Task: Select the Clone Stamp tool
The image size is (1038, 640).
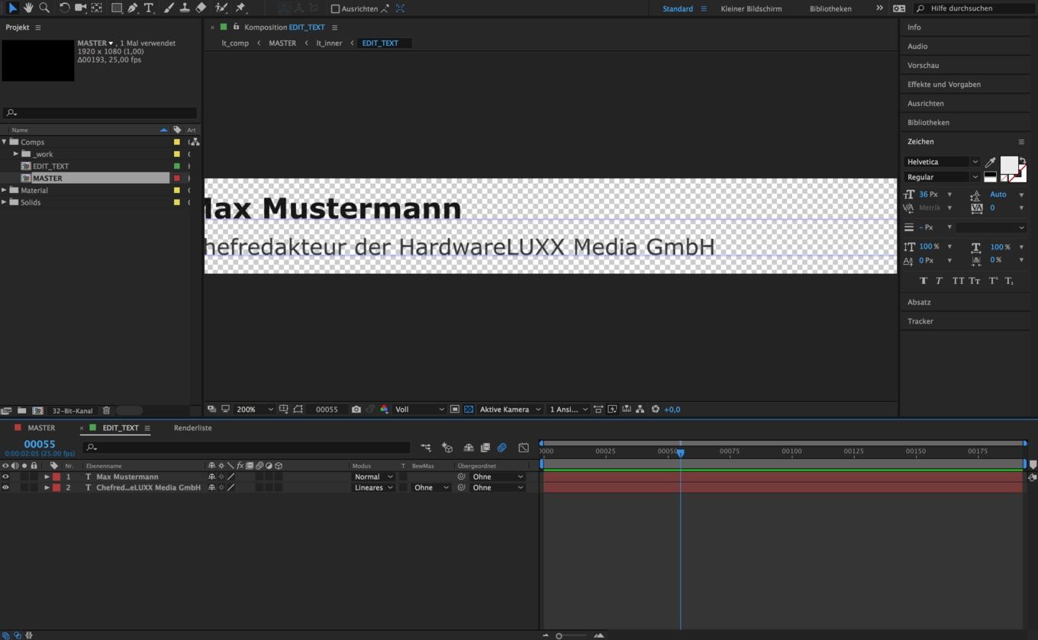Action: tap(185, 8)
